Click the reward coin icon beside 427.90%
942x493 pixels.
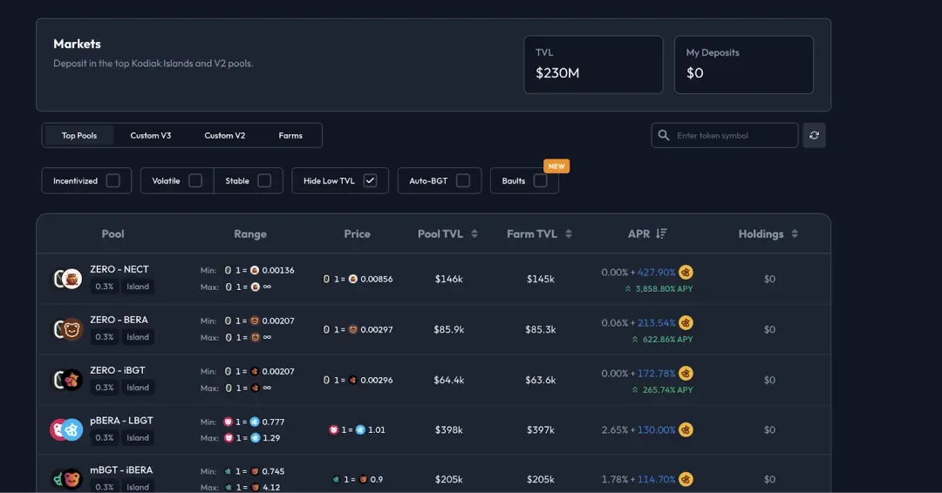tap(686, 273)
